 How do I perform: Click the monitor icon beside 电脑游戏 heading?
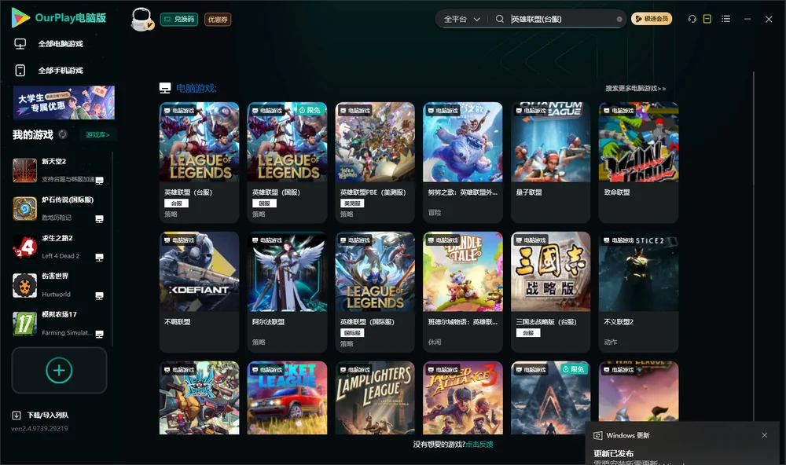[x=165, y=88]
